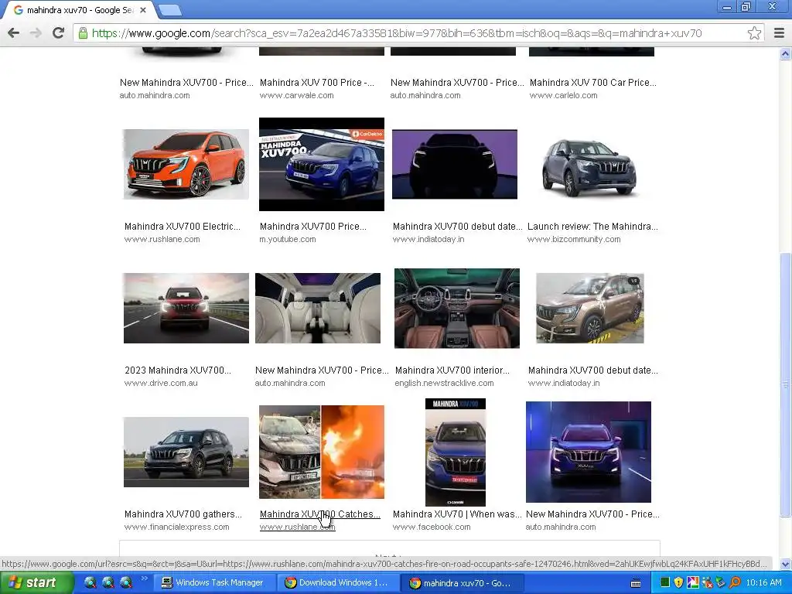This screenshot has width=792, height=594.
Task: Click the colorful square tray icon
Action: pyautogui.click(x=692, y=582)
